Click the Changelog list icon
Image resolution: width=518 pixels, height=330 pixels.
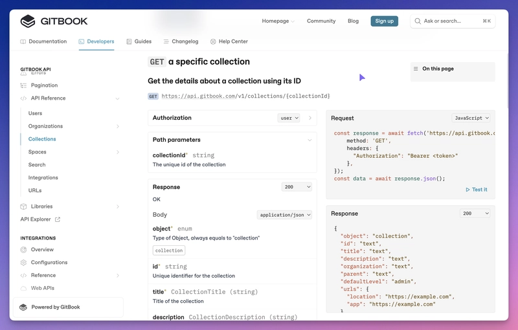[x=166, y=41]
